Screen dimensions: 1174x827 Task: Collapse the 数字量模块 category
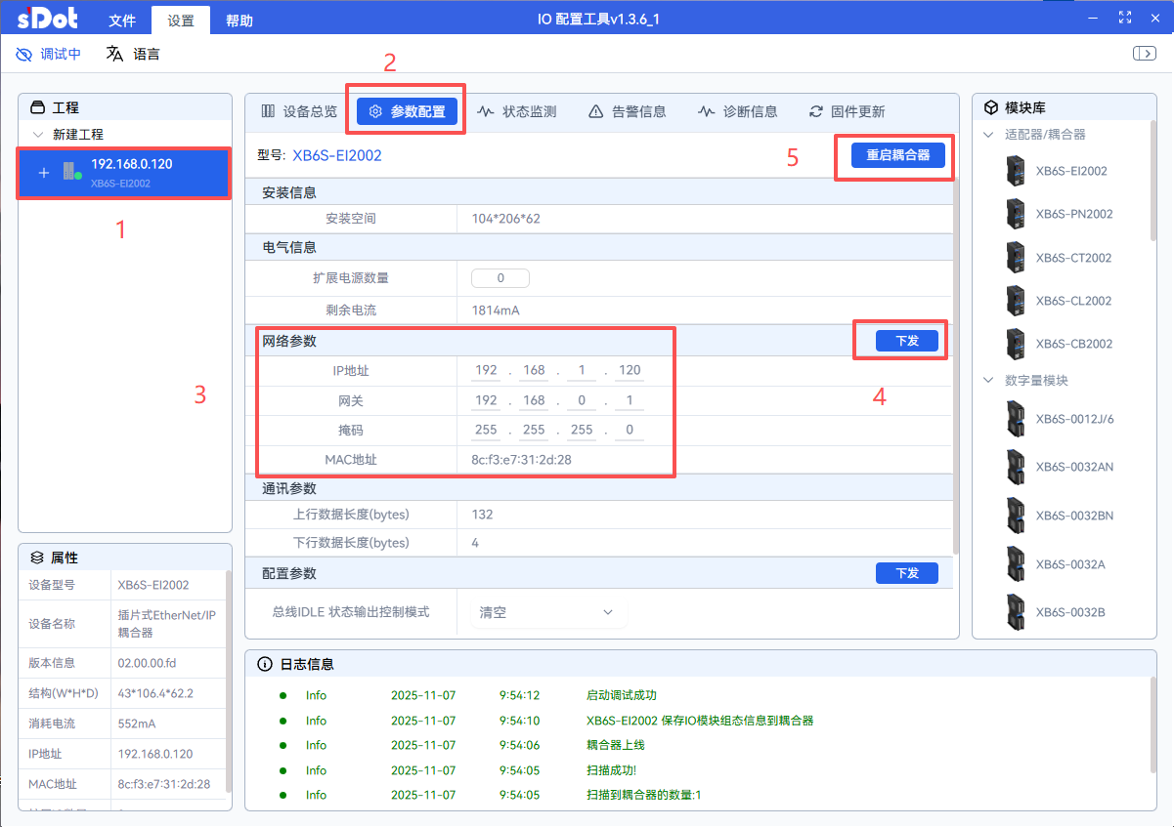pyautogui.click(x=989, y=381)
